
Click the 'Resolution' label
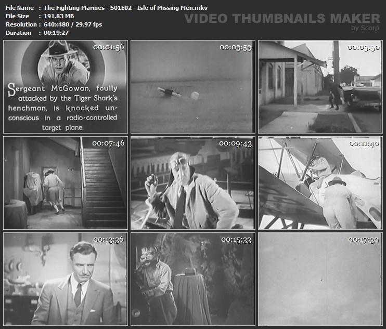click(x=21, y=24)
